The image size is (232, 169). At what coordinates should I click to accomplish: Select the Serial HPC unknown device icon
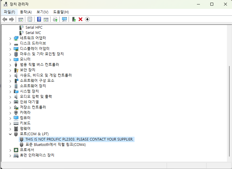coord(22,28)
